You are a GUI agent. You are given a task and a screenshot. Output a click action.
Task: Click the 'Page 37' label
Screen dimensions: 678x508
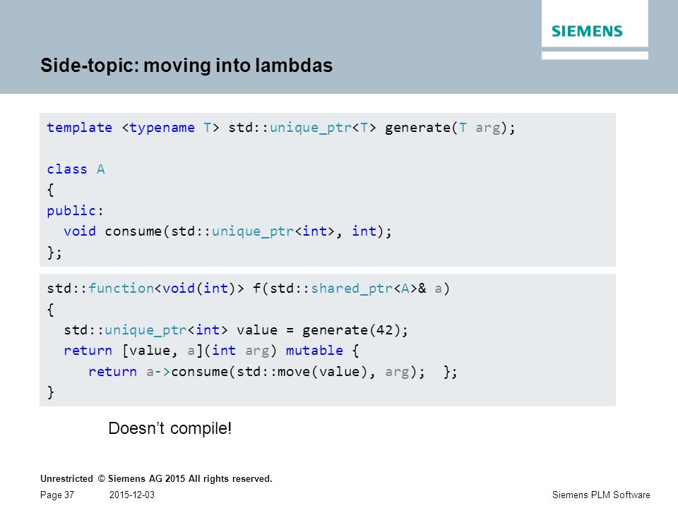tap(57, 495)
